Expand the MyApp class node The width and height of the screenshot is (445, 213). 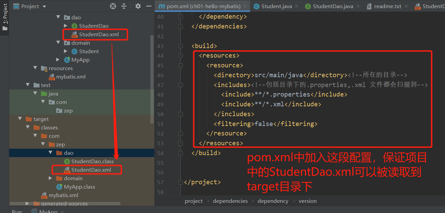58,60
